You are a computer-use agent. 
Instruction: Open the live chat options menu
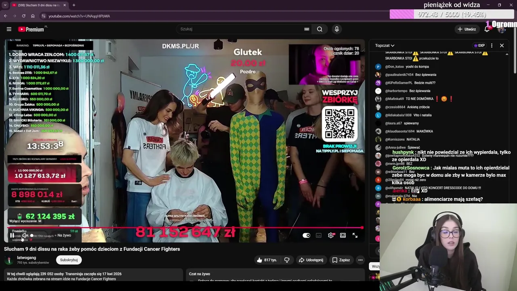[491, 46]
